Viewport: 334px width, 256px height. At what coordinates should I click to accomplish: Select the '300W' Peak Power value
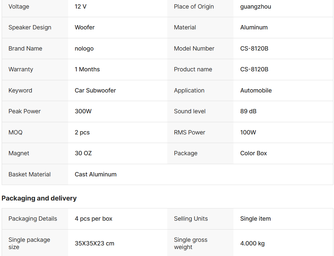pos(83,111)
